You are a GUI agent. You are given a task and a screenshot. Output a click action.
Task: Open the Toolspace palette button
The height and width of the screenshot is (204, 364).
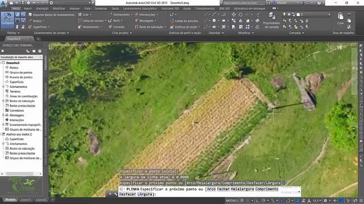pyautogui.click(x=7, y=20)
